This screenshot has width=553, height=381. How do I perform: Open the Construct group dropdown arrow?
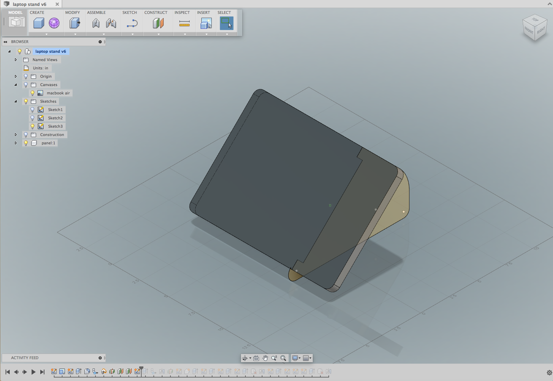click(159, 34)
